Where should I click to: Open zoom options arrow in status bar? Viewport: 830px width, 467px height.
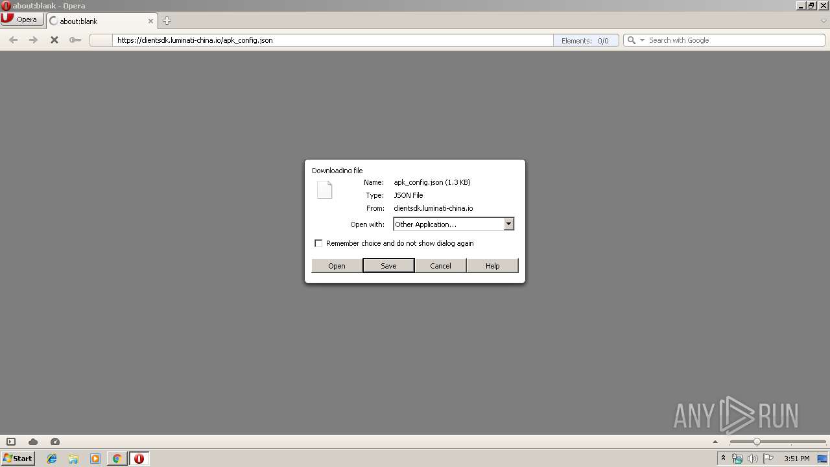[715, 442]
